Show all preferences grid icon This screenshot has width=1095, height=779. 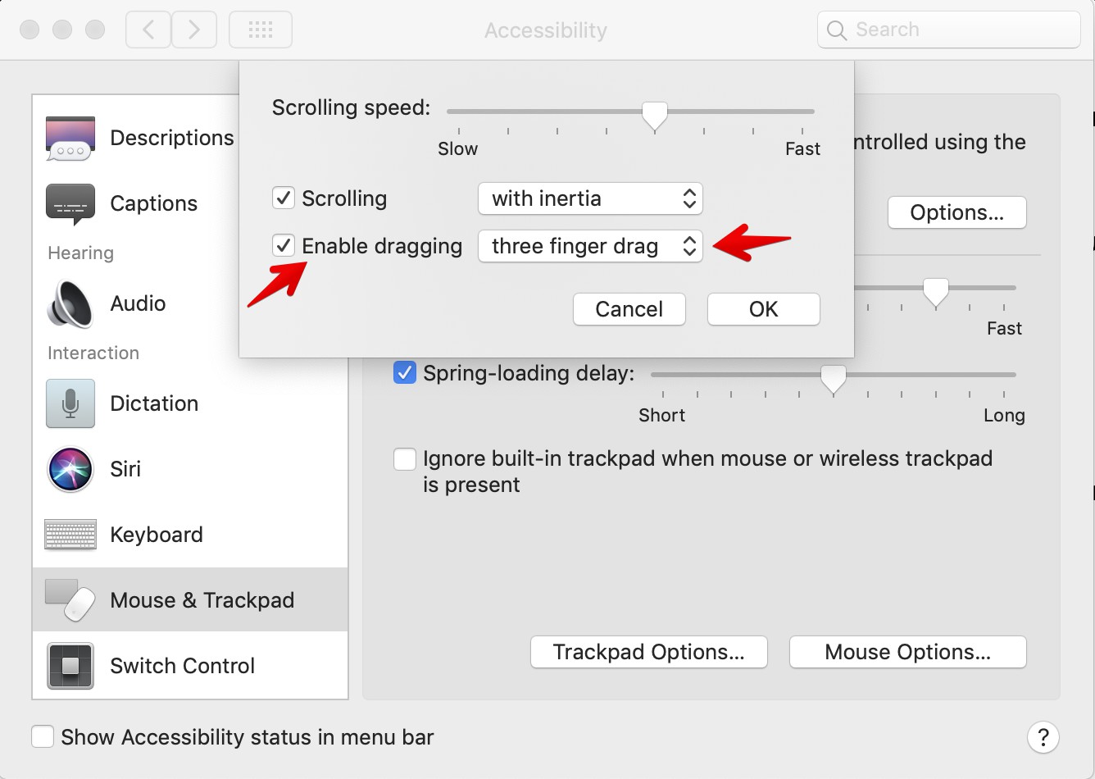pos(261,30)
